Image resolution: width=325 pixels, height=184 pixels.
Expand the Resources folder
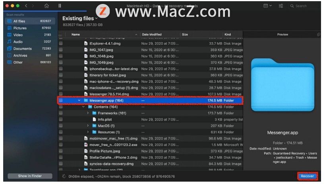(x=88, y=132)
